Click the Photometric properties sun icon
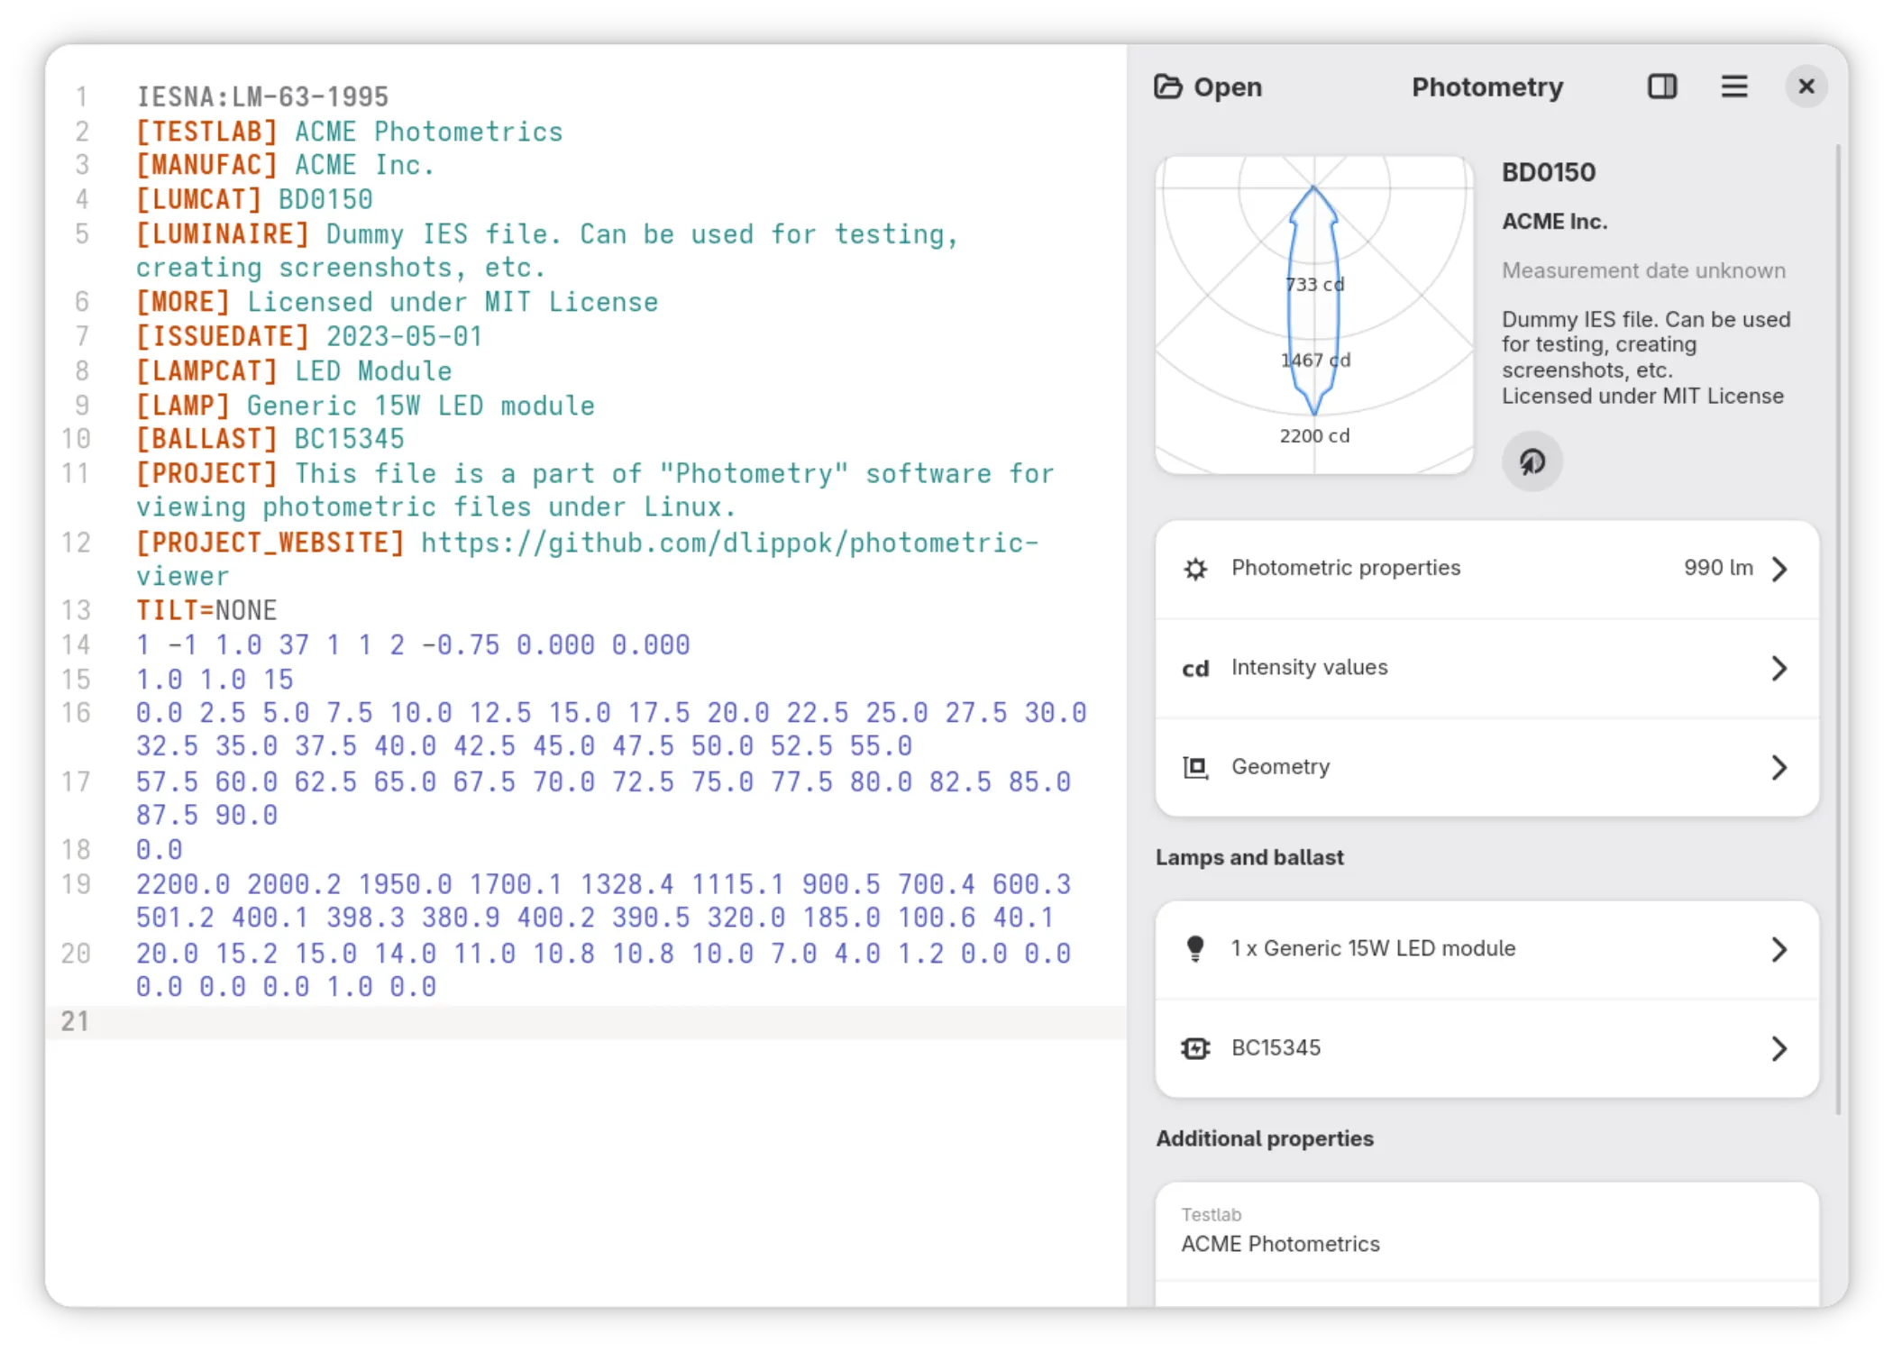Viewport: 1893px width, 1352px height. click(x=1195, y=569)
